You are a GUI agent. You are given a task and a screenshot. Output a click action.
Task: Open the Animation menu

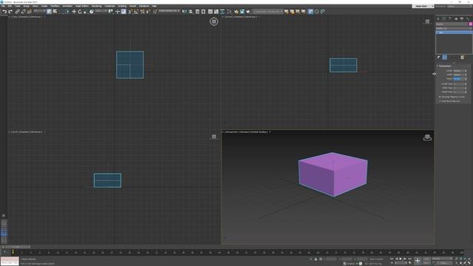[x=67, y=6]
